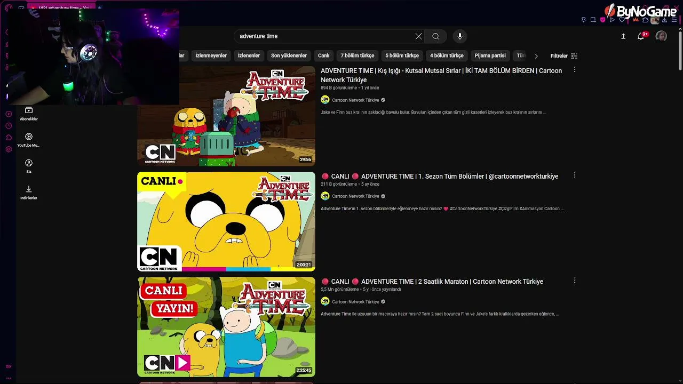
Task: Start voice search with the microphone icon
Action: coord(460,36)
